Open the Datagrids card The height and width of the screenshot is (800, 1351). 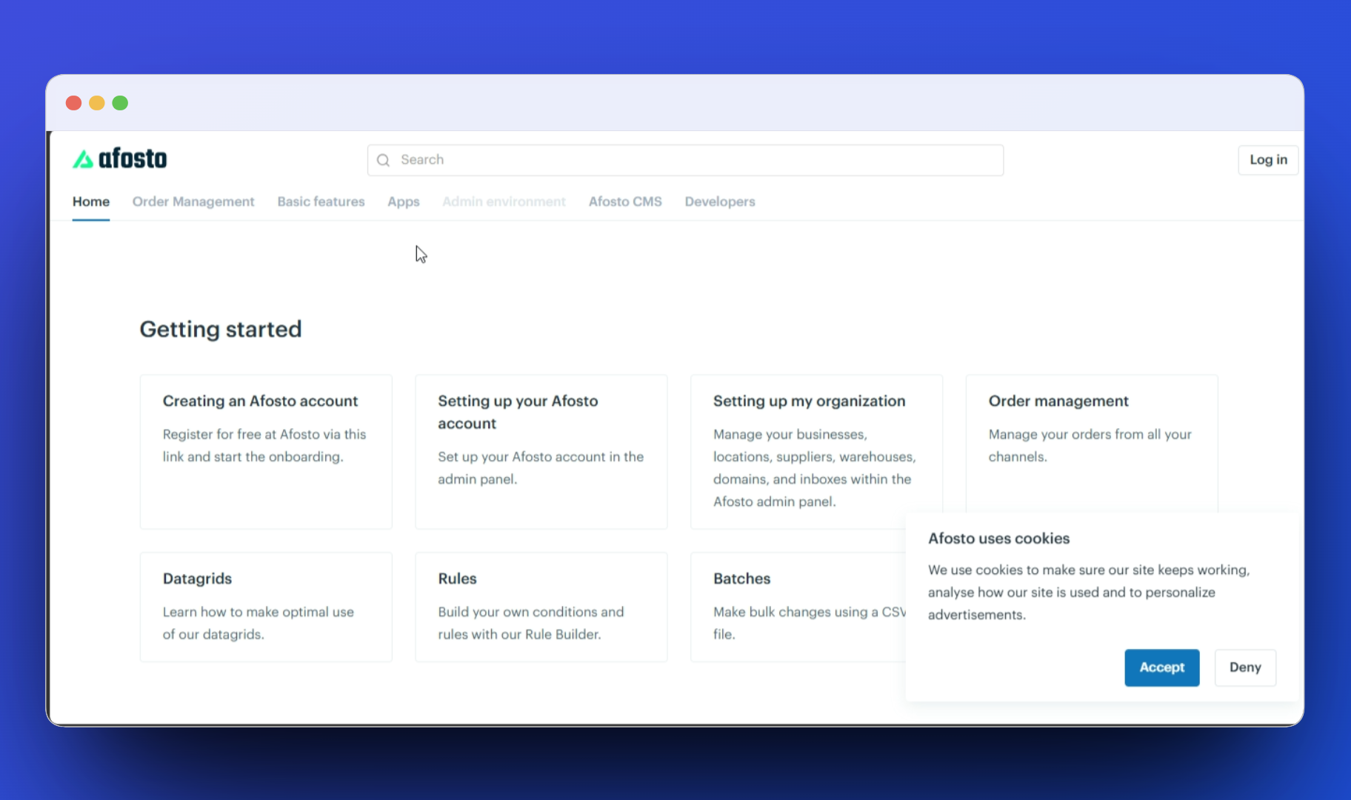pyautogui.click(x=266, y=607)
